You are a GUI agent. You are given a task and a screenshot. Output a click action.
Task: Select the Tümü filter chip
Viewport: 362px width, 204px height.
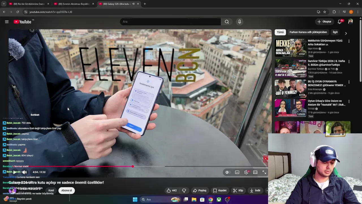coord(280,32)
